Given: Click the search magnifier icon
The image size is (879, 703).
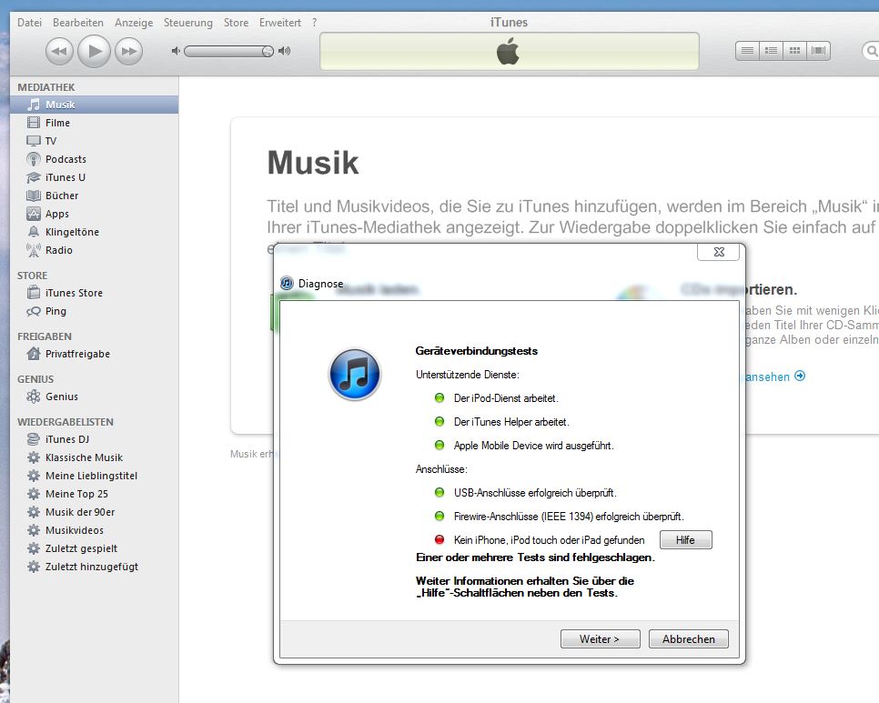Looking at the screenshot, I should (872, 51).
